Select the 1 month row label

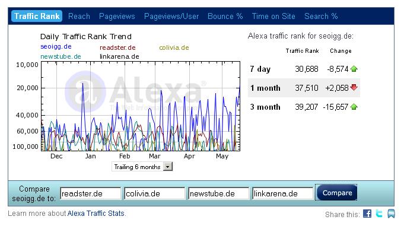[x=265, y=88]
